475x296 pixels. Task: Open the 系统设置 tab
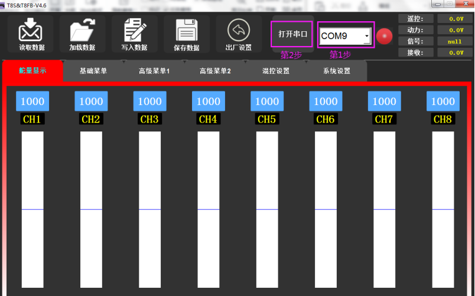(336, 71)
